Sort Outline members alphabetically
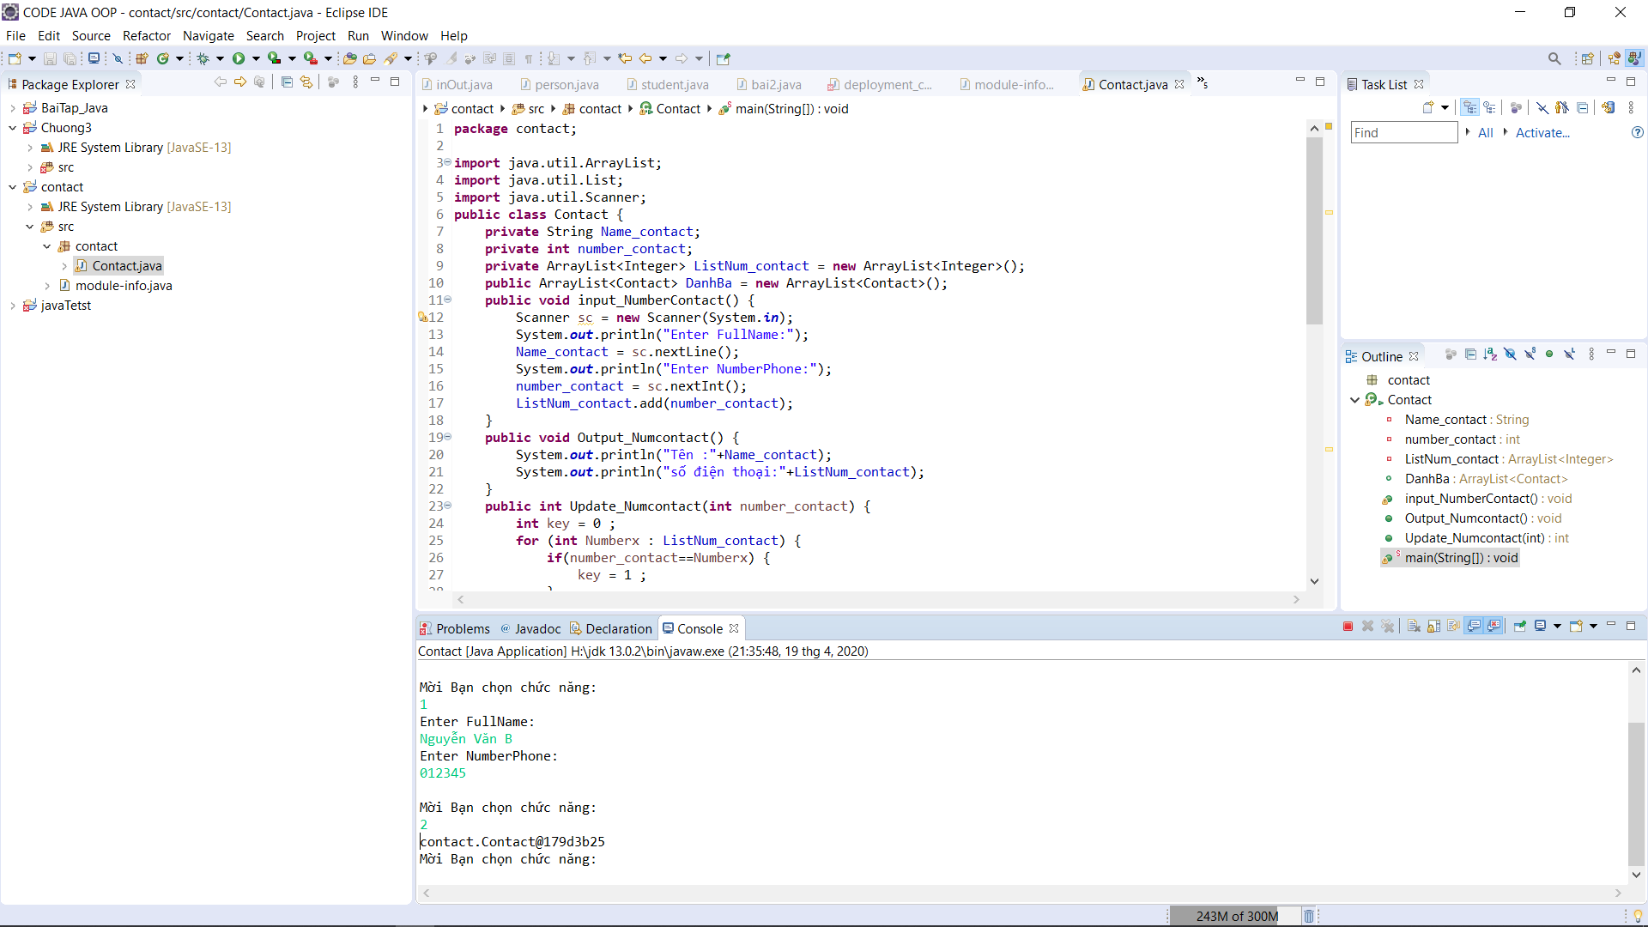Image resolution: width=1648 pixels, height=927 pixels. pos(1490,354)
